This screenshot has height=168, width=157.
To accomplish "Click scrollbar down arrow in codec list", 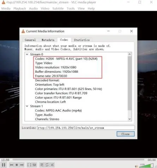I will pyautogui.click(x=130, y=119).
